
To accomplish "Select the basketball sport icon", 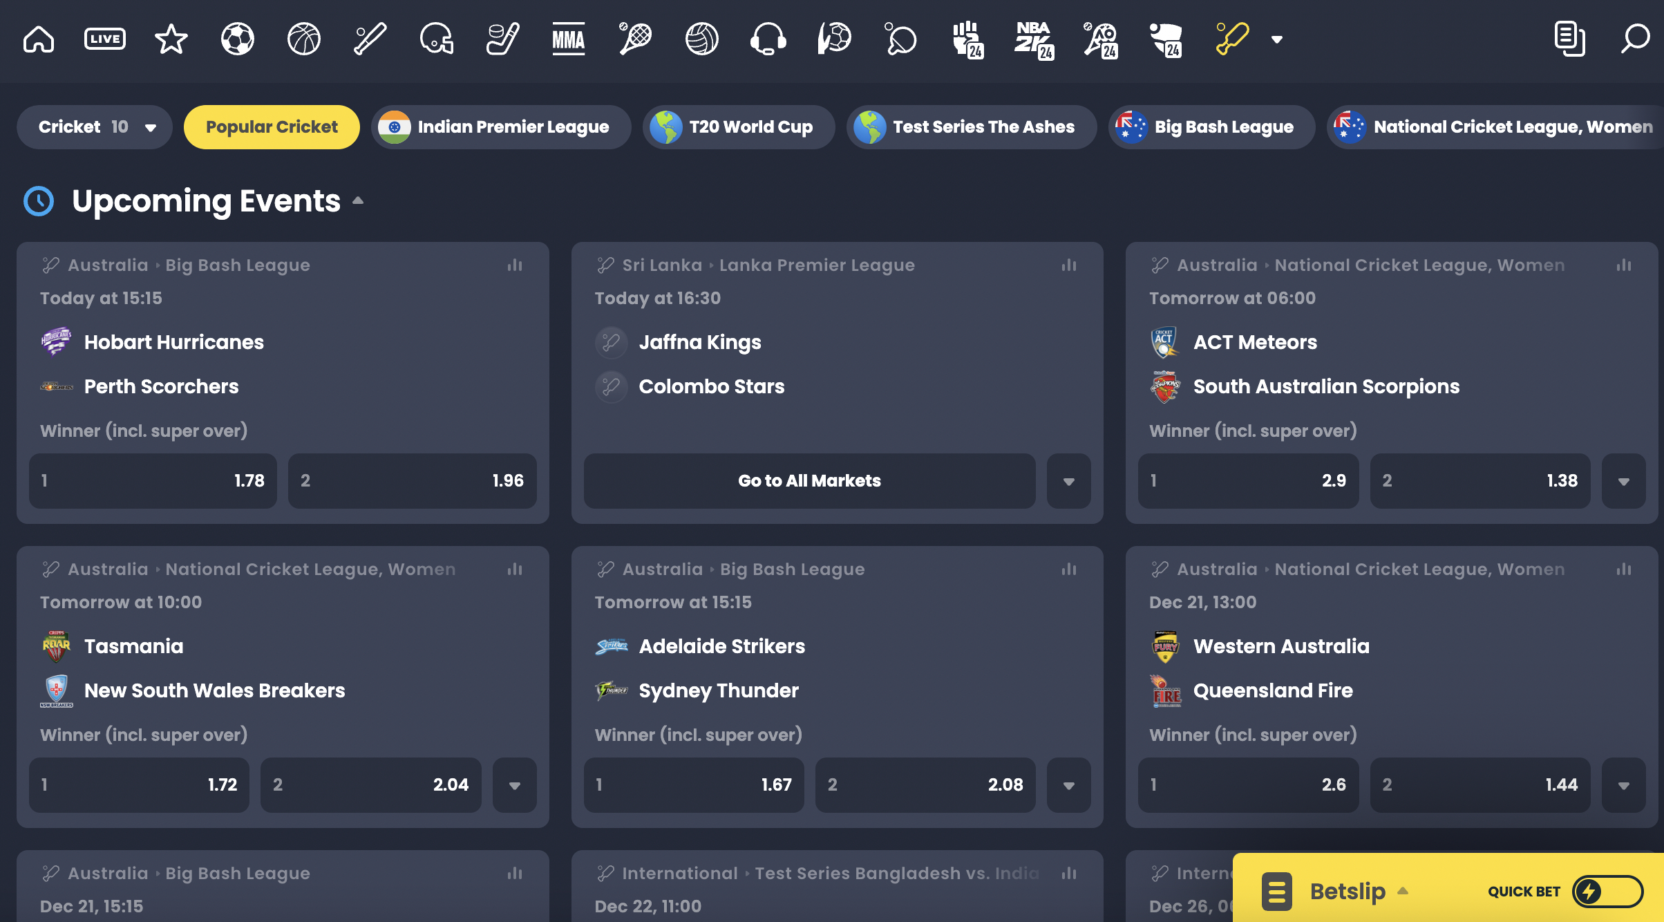I will point(303,39).
